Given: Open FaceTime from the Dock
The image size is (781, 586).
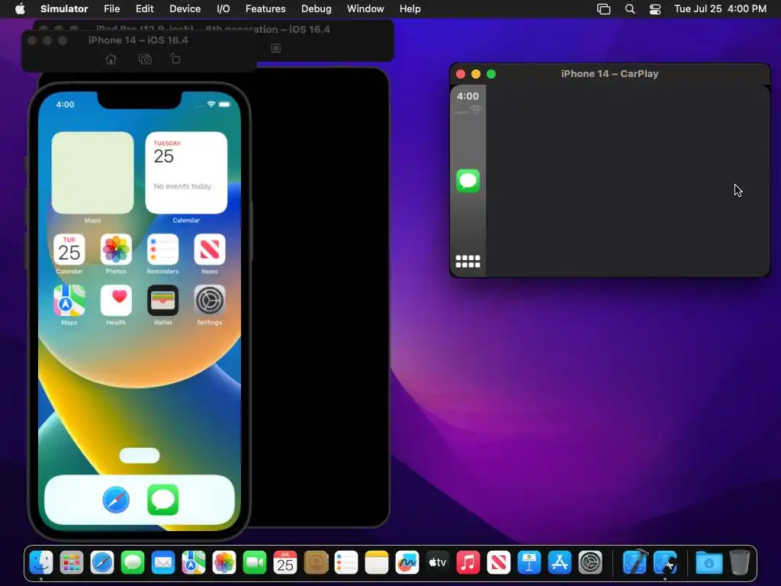Looking at the screenshot, I should (x=255, y=563).
